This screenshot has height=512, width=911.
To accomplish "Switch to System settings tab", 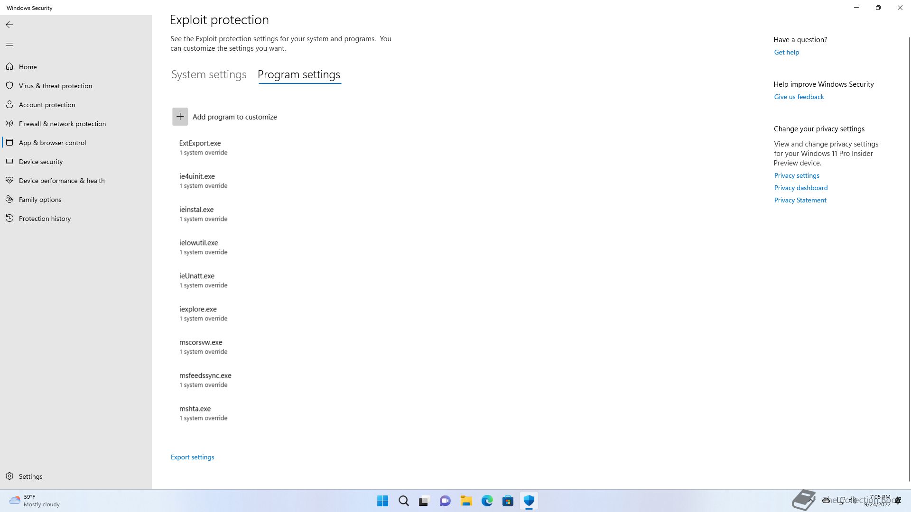I will (x=209, y=75).
